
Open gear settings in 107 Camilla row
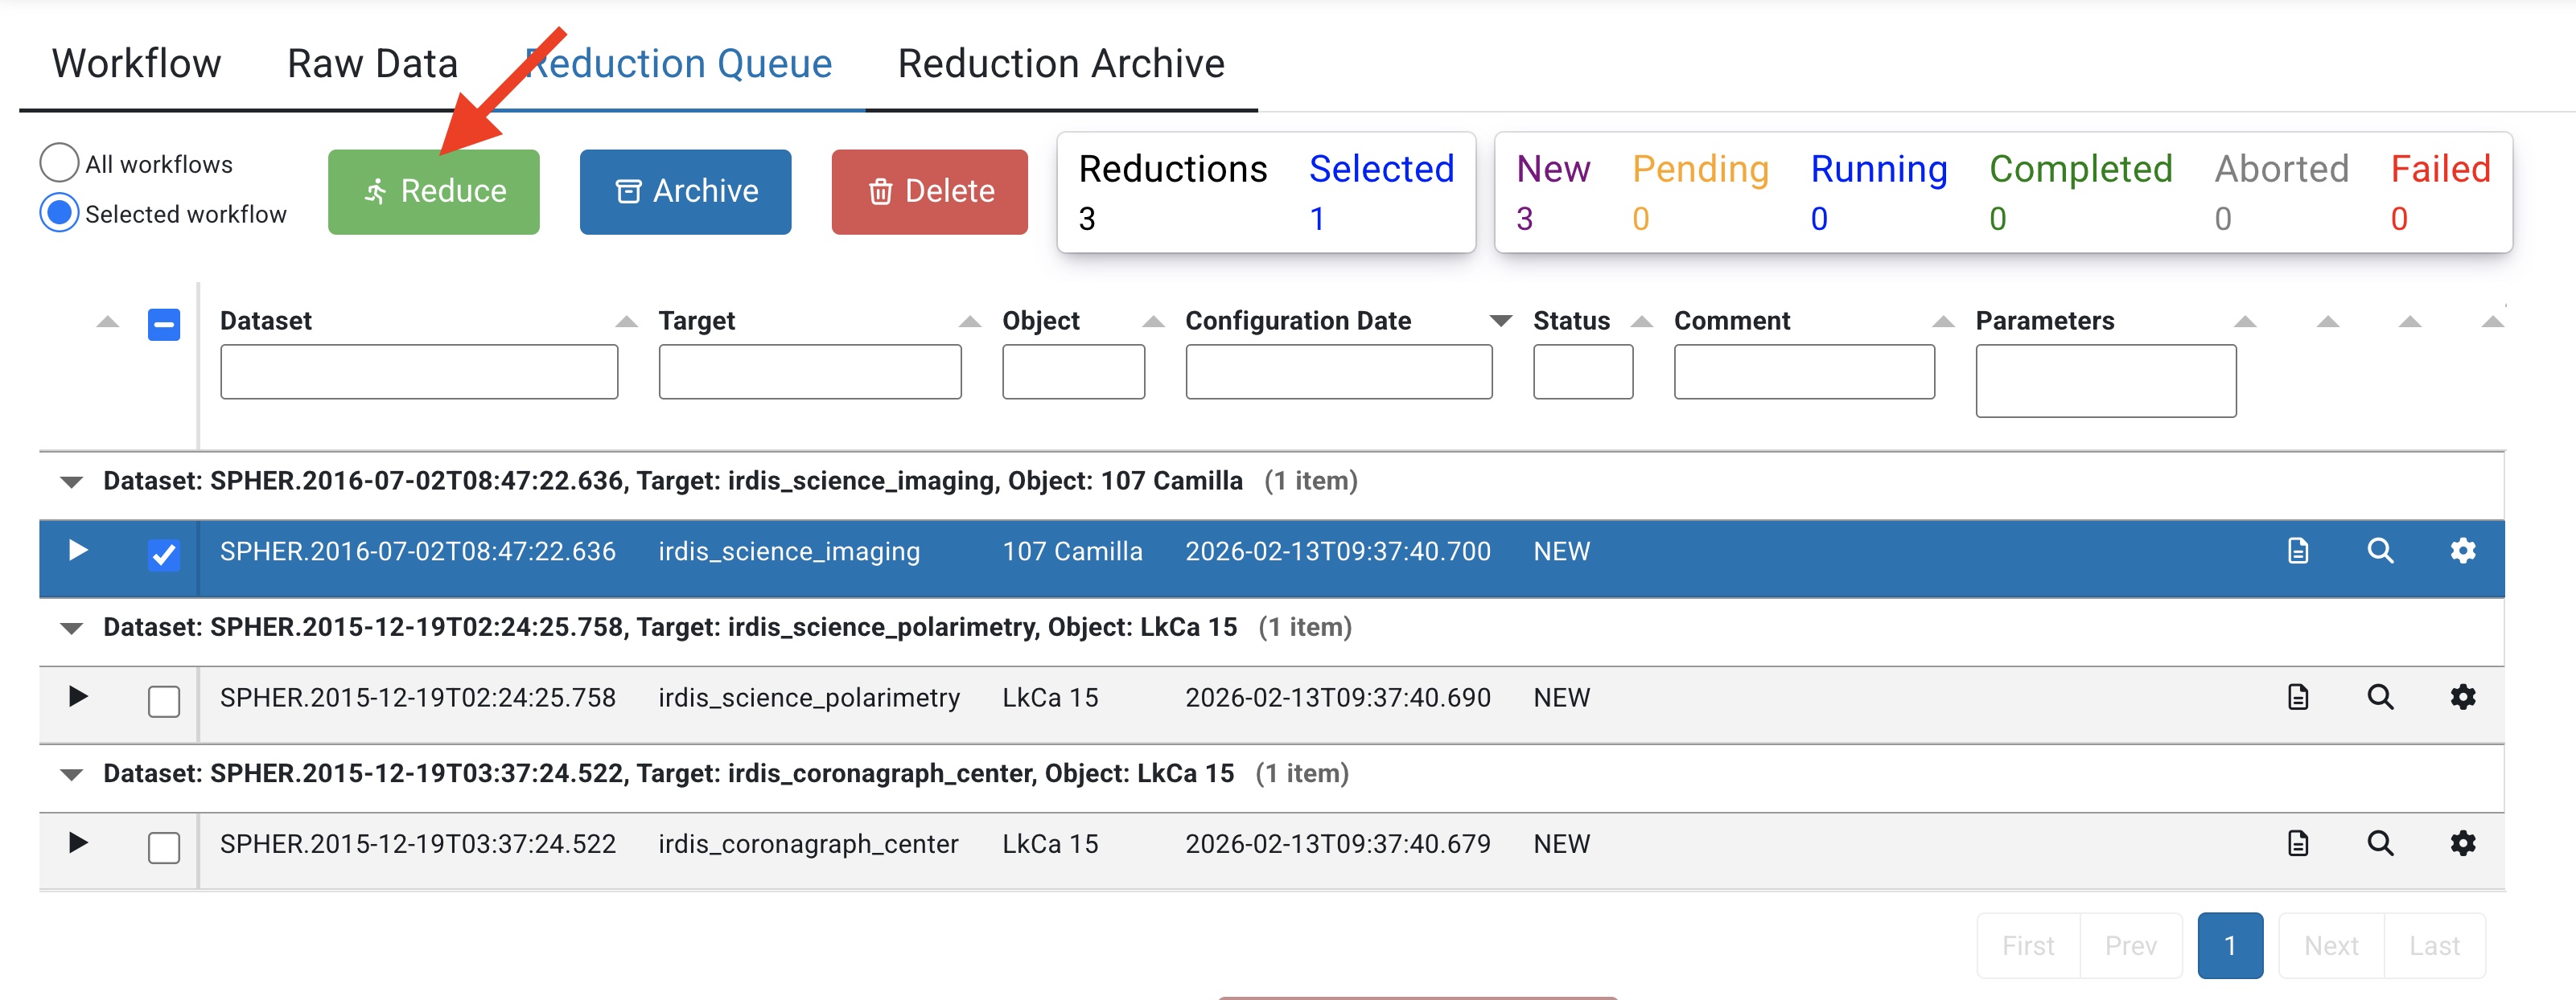click(x=2463, y=551)
